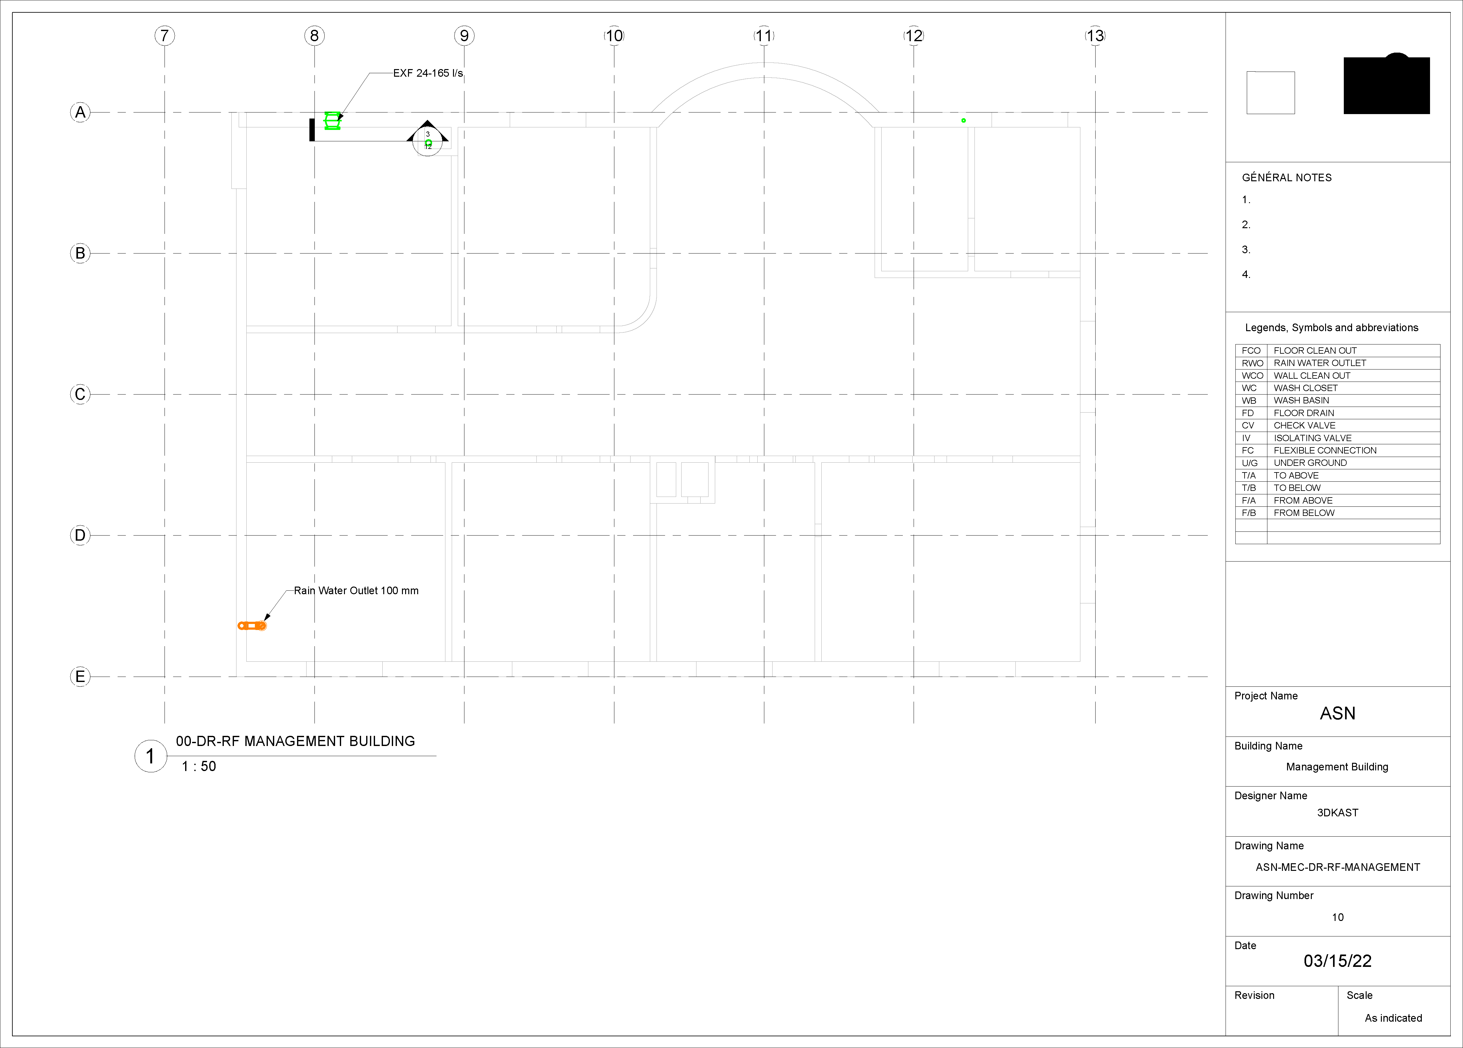The image size is (1463, 1048).
Task: Select grid bubble number 13
Action: (x=1095, y=35)
